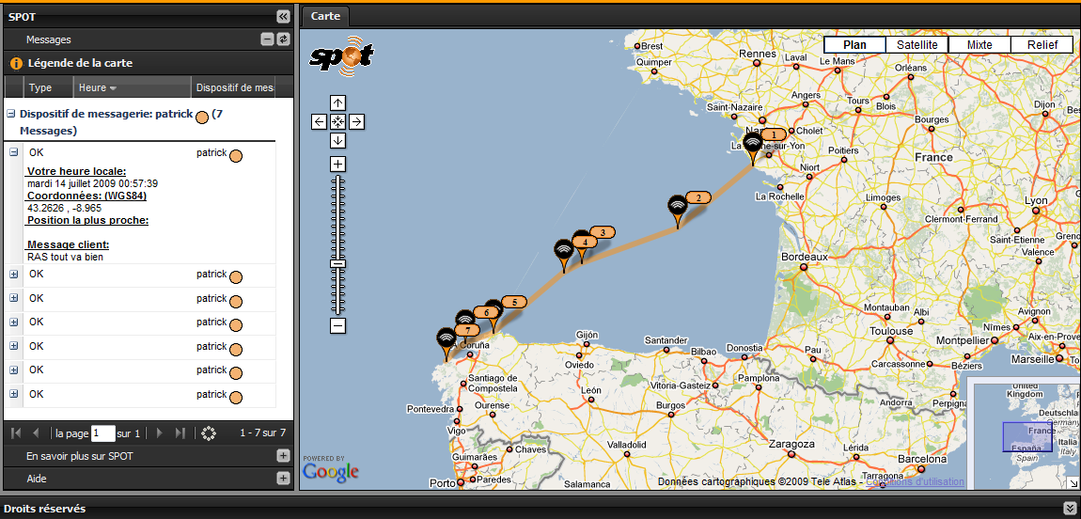The height and width of the screenshot is (519, 1081).
Task: Click the Plan map type button
Action: tap(854, 45)
